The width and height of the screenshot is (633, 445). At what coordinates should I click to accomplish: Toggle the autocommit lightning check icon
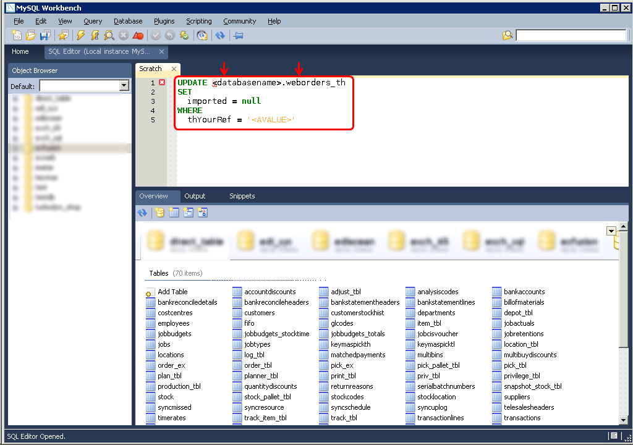tap(184, 35)
